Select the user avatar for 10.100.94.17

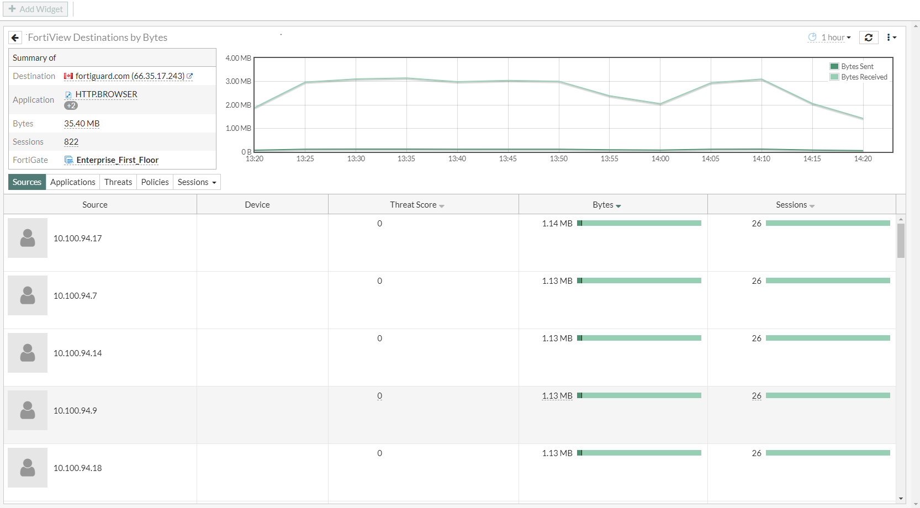coord(28,238)
